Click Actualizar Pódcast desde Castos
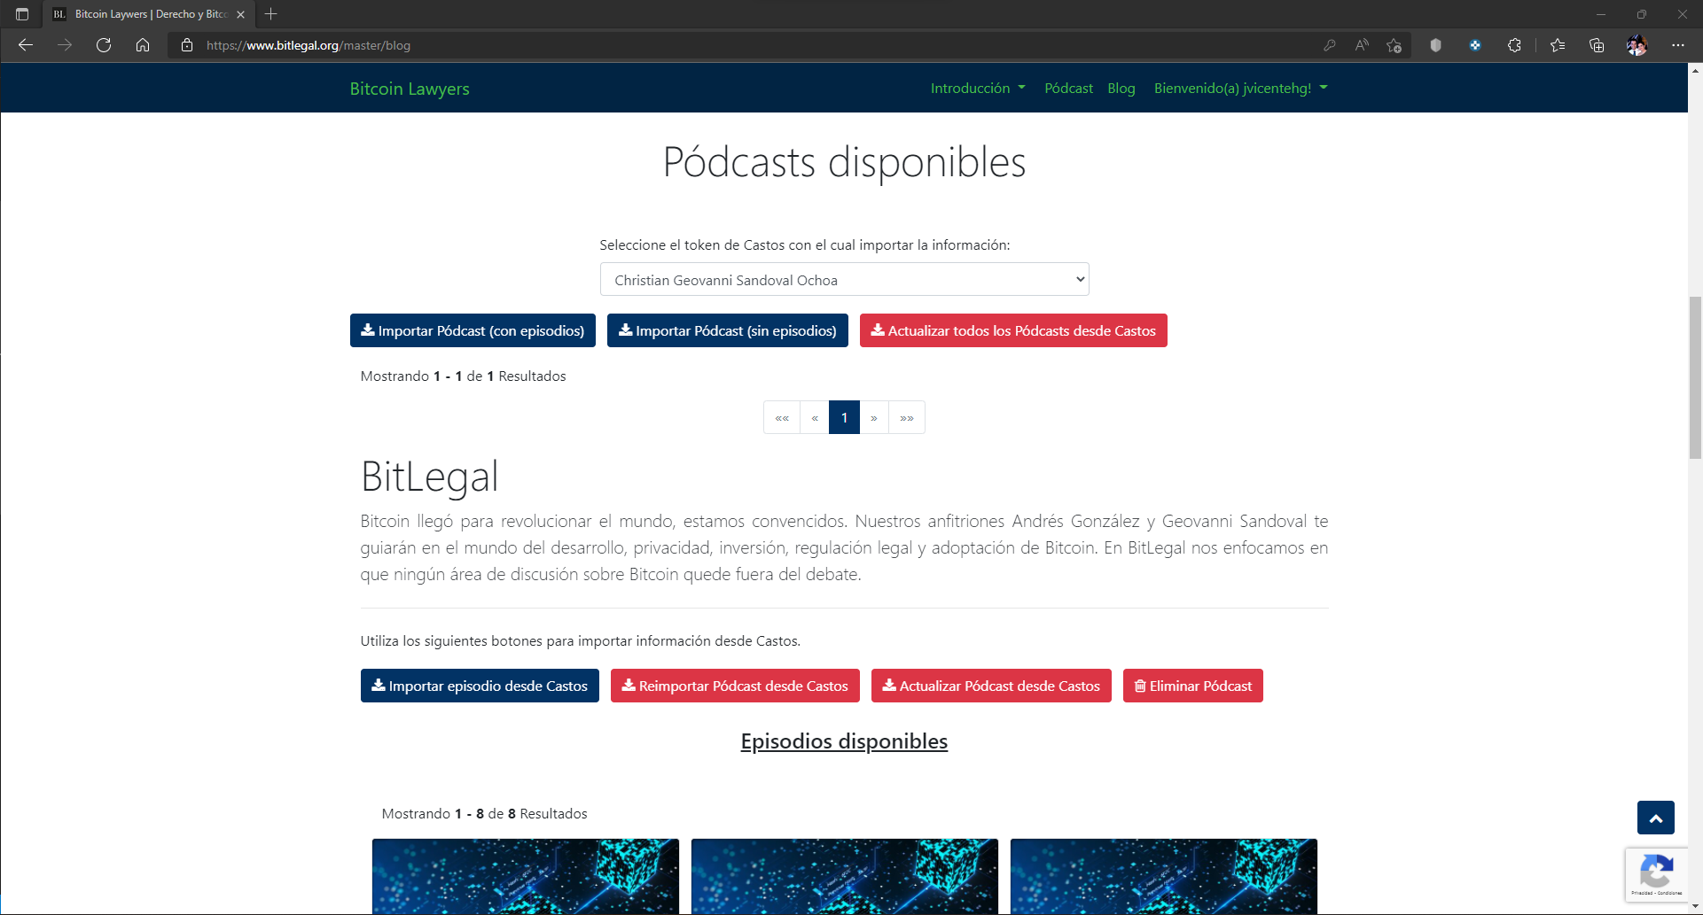This screenshot has width=1703, height=915. click(991, 686)
